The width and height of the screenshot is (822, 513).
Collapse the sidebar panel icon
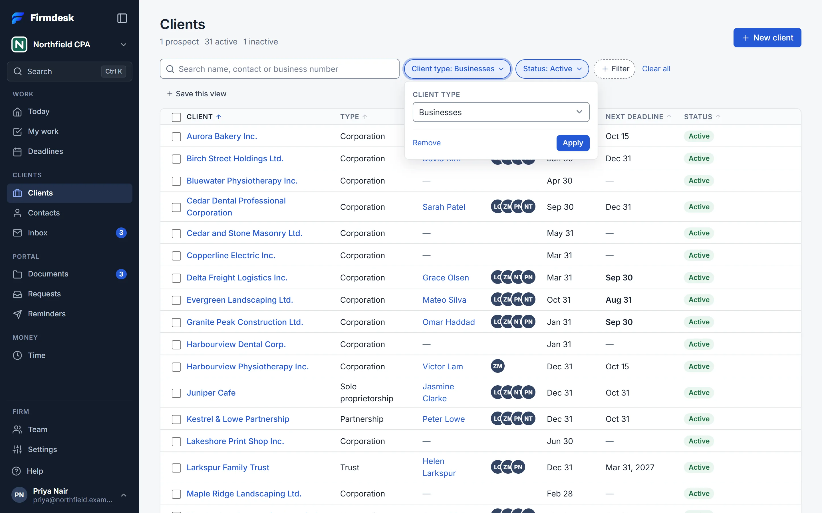122,18
